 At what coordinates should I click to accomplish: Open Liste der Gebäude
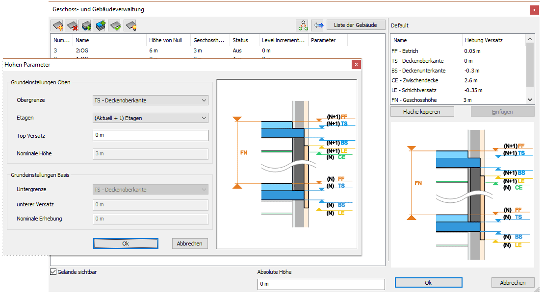[x=356, y=25]
